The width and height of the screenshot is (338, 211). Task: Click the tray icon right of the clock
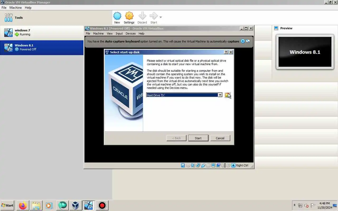(x=335, y=205)
